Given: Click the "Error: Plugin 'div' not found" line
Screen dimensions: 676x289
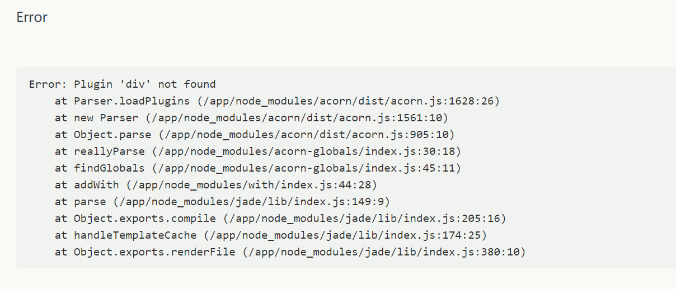Looking at the screenshot, I should point(122,84).
